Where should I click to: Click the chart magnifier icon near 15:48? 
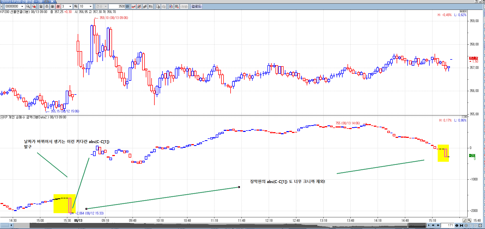click(x=469, y=220)
